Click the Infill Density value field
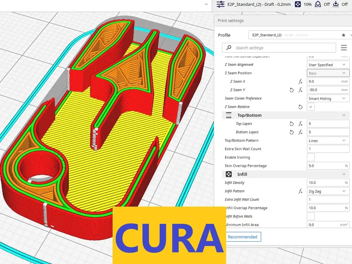 click(x=328, y=183)
